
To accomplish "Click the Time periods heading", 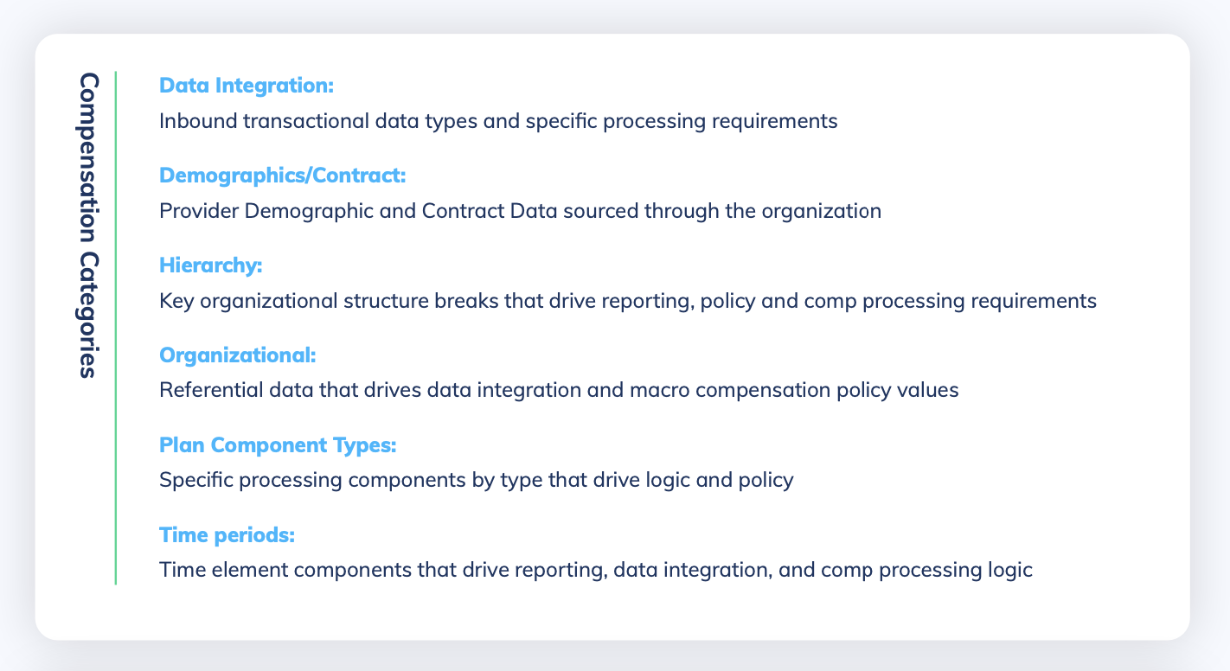I will 227,535.
